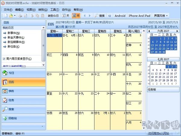Open dropdown arrow beside the open-folder icon

[x=14, y=15]
